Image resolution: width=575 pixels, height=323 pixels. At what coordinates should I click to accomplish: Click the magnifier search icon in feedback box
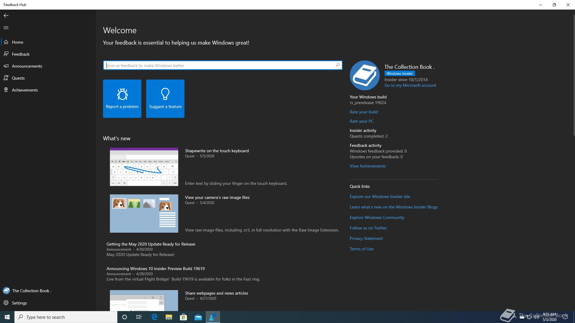pyautogui.click(x=338, y=65)
